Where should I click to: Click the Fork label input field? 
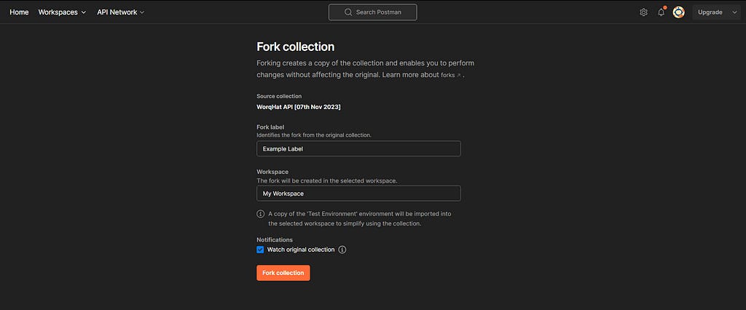pos(358,148)
